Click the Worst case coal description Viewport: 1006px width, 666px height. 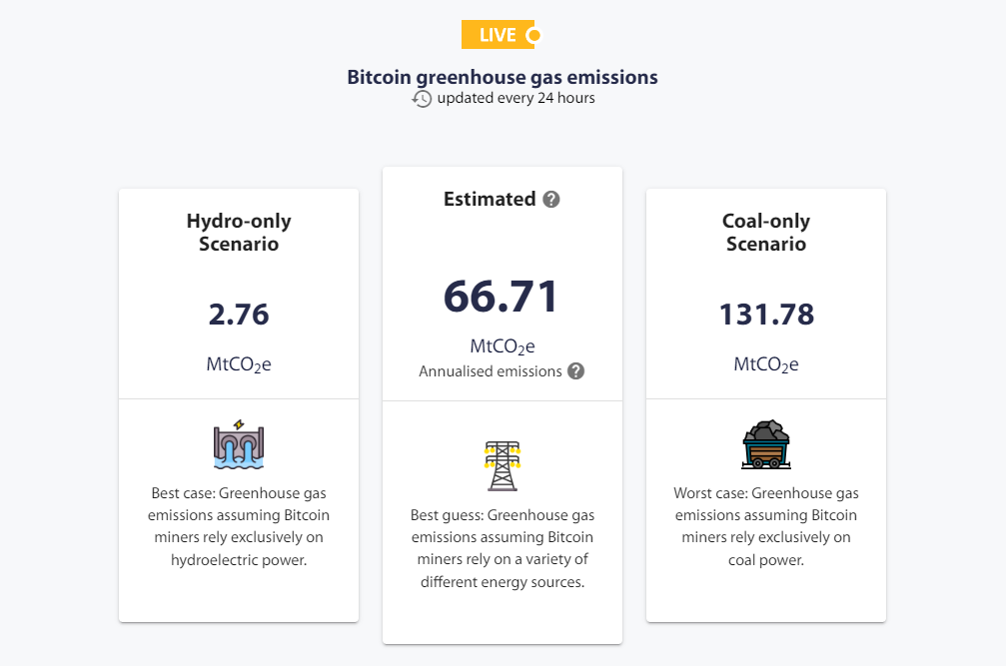766,527
